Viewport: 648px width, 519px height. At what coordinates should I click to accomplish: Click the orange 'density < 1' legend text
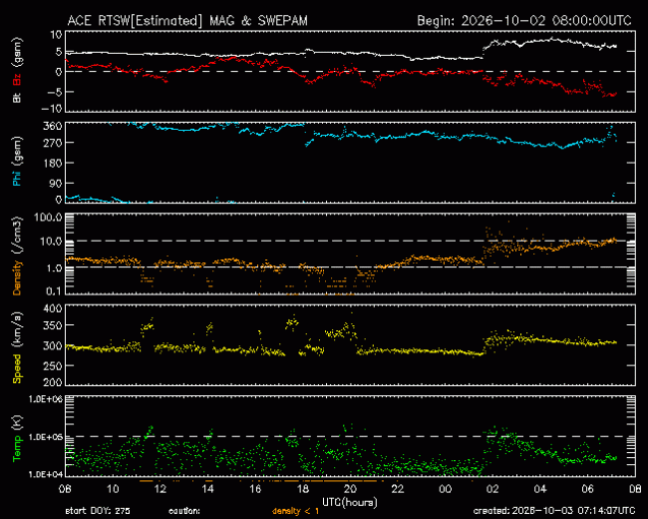point(295,511)
